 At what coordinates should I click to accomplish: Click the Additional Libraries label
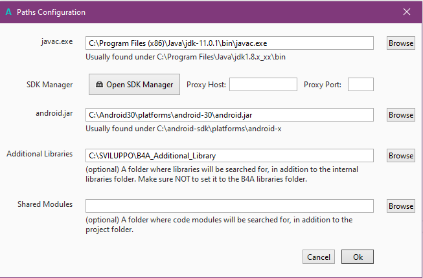pyautogui.click(x=39, y=154)
